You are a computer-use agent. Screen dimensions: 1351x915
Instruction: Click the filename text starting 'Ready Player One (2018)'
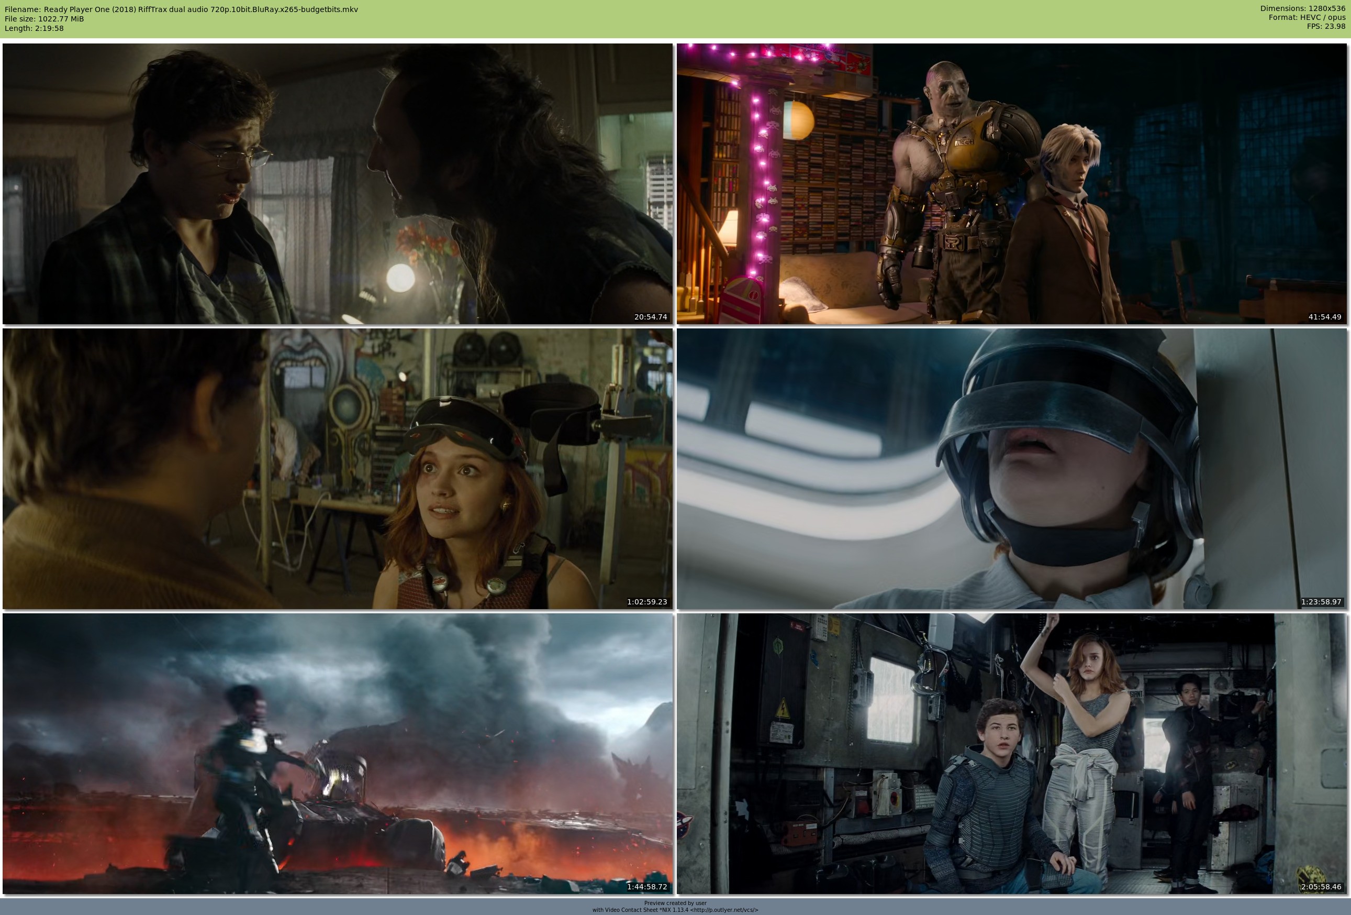[200, 9]
